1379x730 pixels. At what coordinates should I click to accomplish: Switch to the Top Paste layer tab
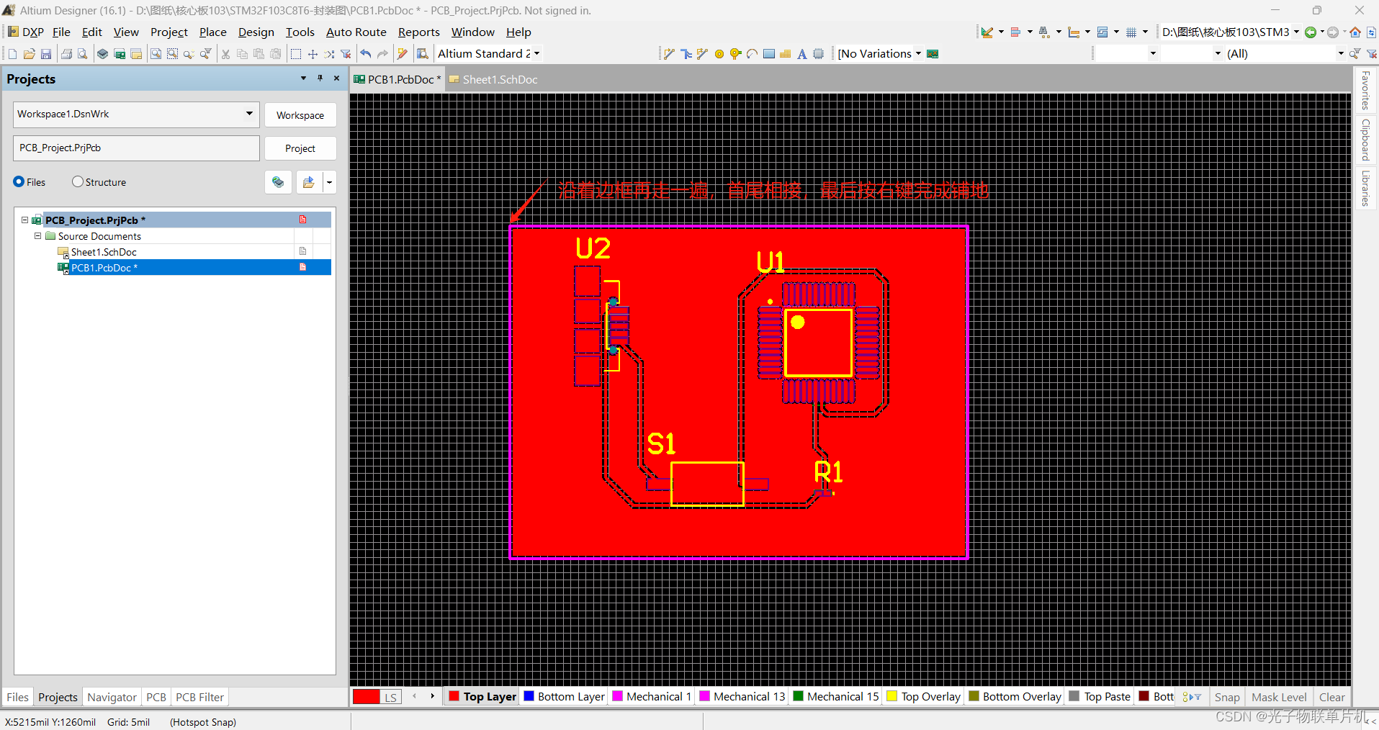(x=1100, y=696)
